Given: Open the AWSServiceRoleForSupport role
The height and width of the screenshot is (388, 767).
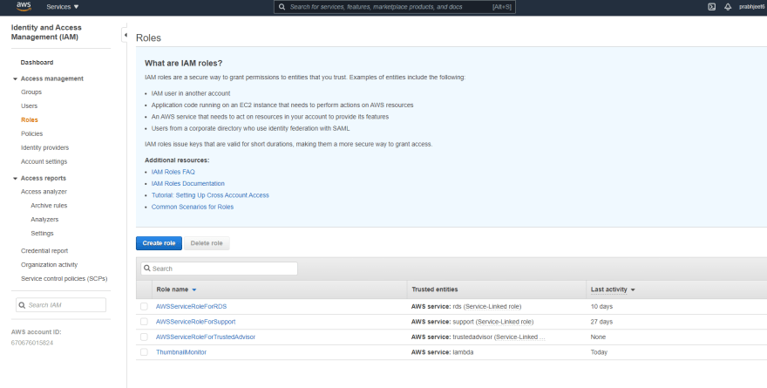Looking at the screenshot, I should tap(195, 322).
